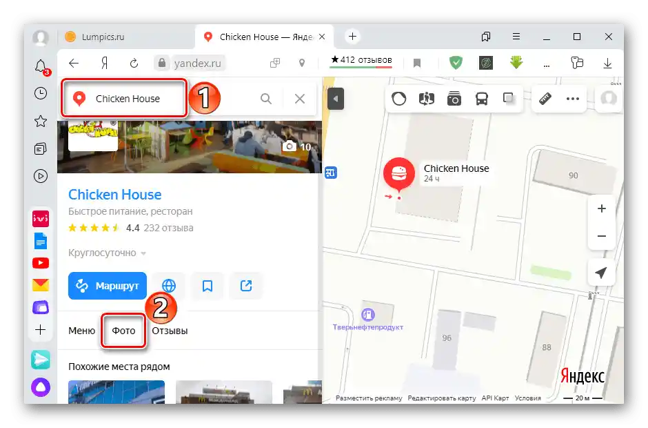Open history clock icon in sidebar

[41, 94]
